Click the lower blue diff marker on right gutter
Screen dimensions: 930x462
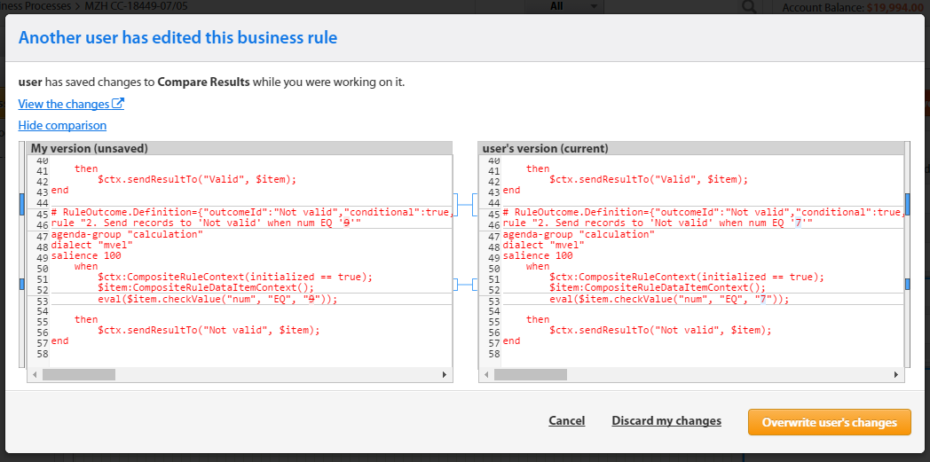[907, 285]
